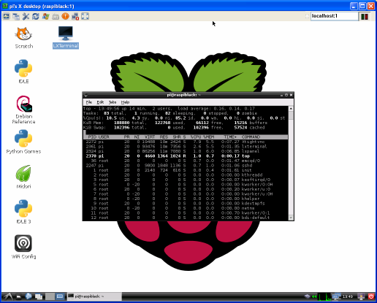Open VNC connection options wrench icon

(x=26, y=16)
